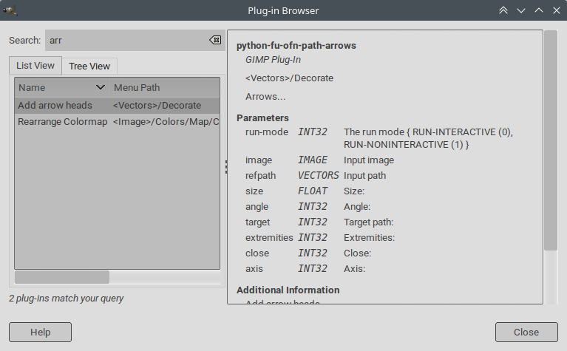Click the GIMP application icon in the title bar
The height and width of the screenshot is (351, 567).
coord(10,10)
